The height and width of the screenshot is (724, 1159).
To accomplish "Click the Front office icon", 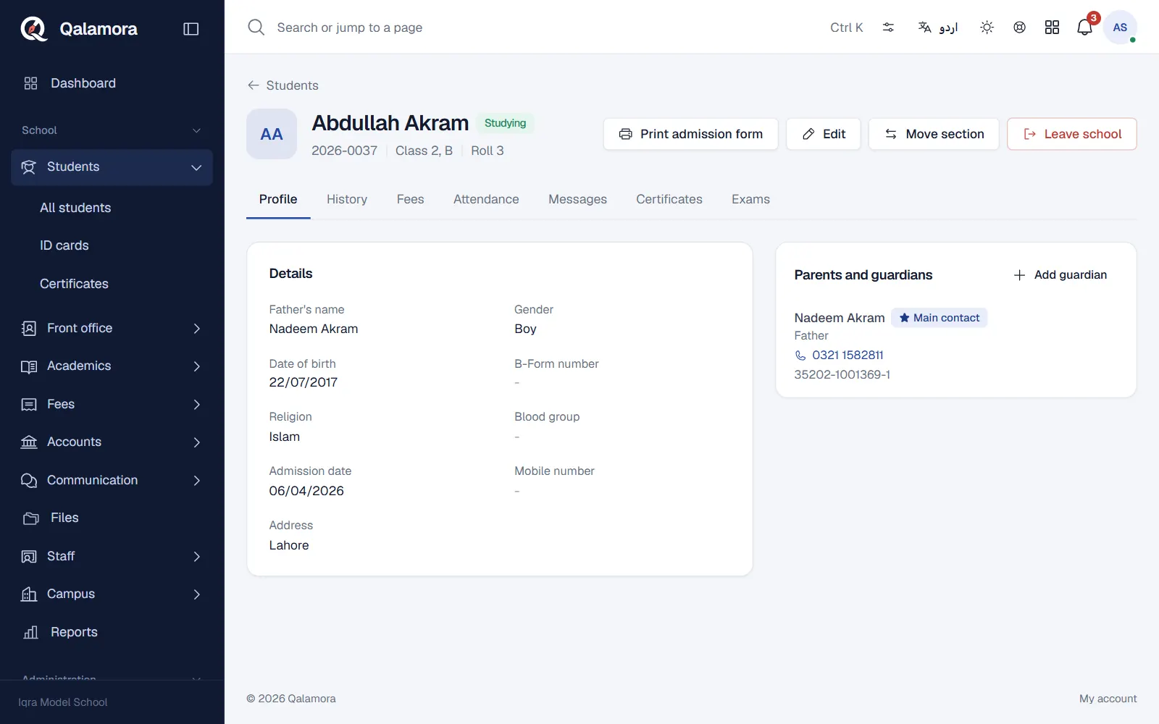I will (x=29, y=329).
